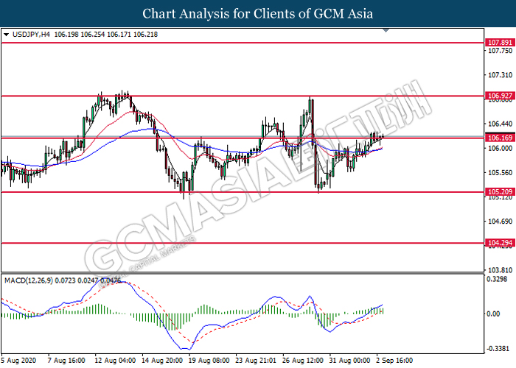Select the 106.169 price level label
This screenshot has width=516, height=368.
500,138
